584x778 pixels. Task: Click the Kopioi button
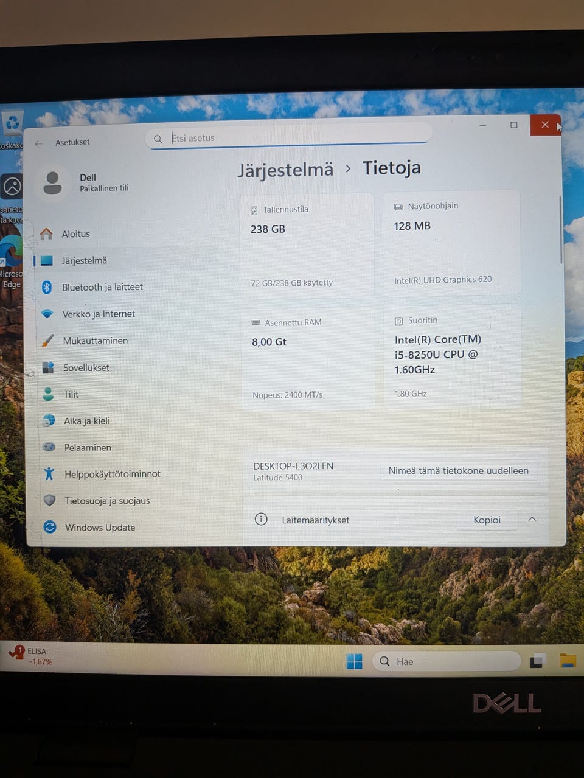[487, 520]
